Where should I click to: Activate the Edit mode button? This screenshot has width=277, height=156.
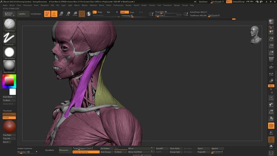tap(47, 14)
